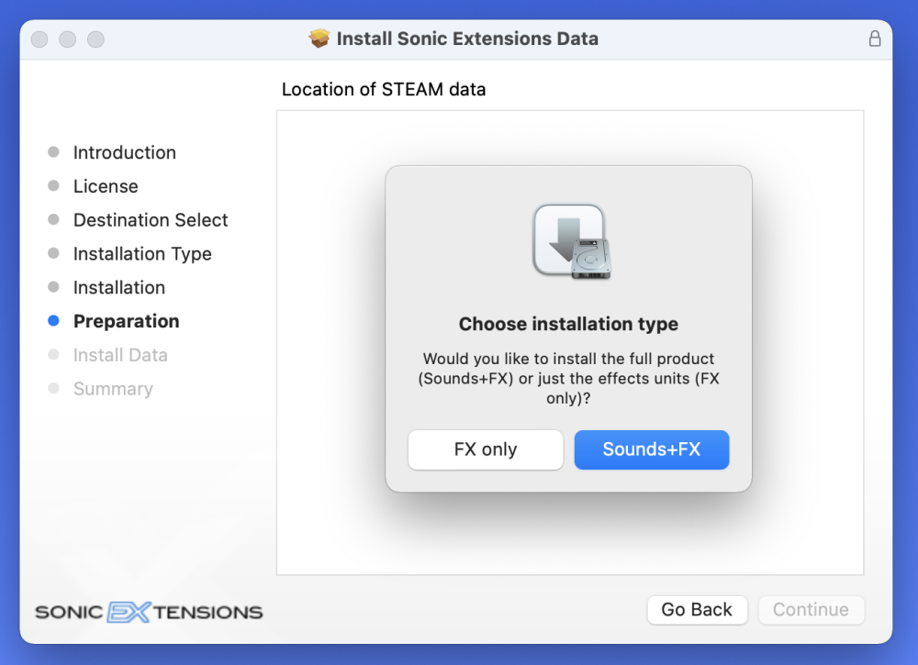This screenshot has width=918, height=665.
Task: Select the Introduction step in the sidebar
Action: pos(124,152)
